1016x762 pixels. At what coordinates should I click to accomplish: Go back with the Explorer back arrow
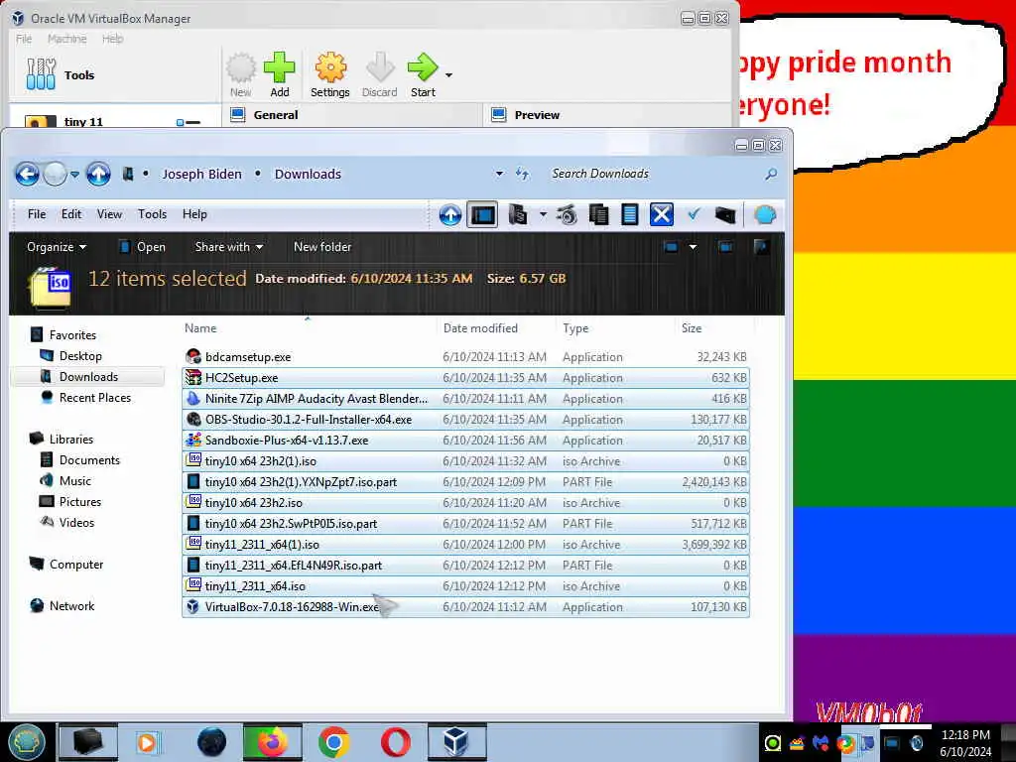coord(27,174)
